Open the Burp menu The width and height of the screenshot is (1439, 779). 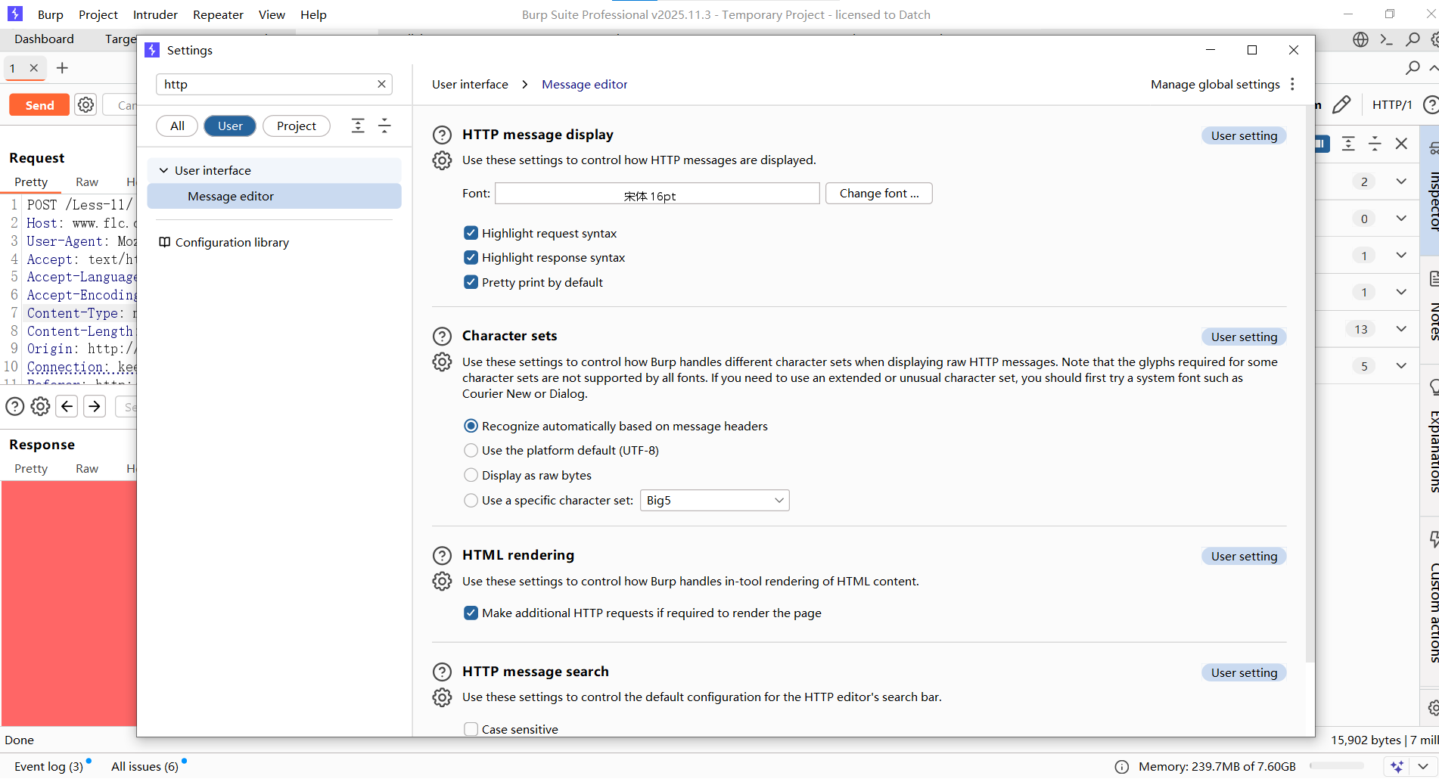50,14
